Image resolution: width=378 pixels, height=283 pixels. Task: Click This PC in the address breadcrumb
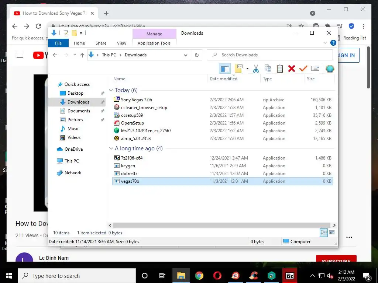pos(109,55)
